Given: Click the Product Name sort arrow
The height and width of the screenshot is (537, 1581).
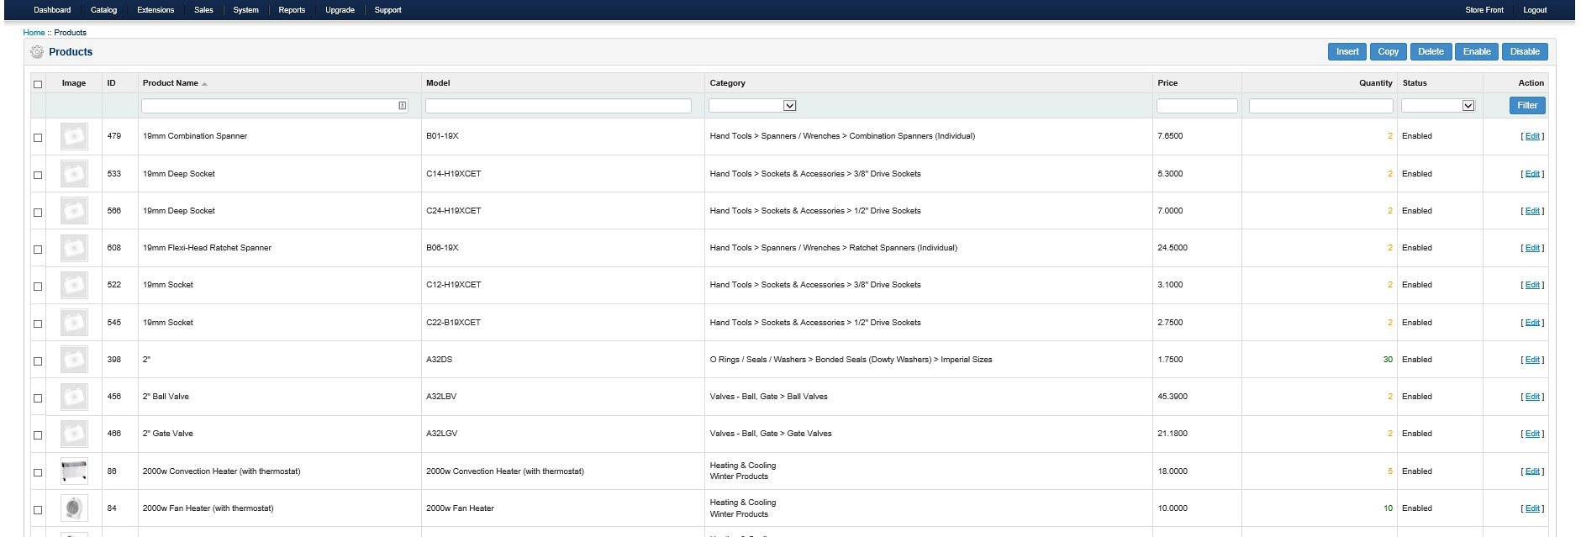Looking at the screenshot, I should tap(204, 84).
